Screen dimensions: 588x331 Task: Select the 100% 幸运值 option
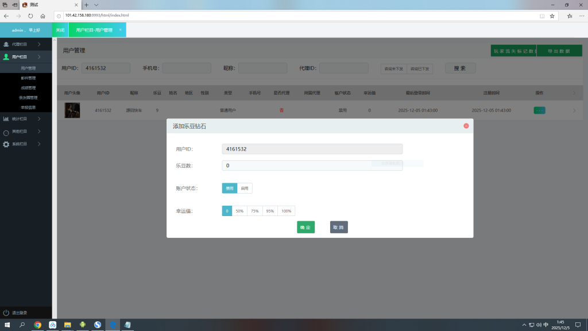point(286,211)
